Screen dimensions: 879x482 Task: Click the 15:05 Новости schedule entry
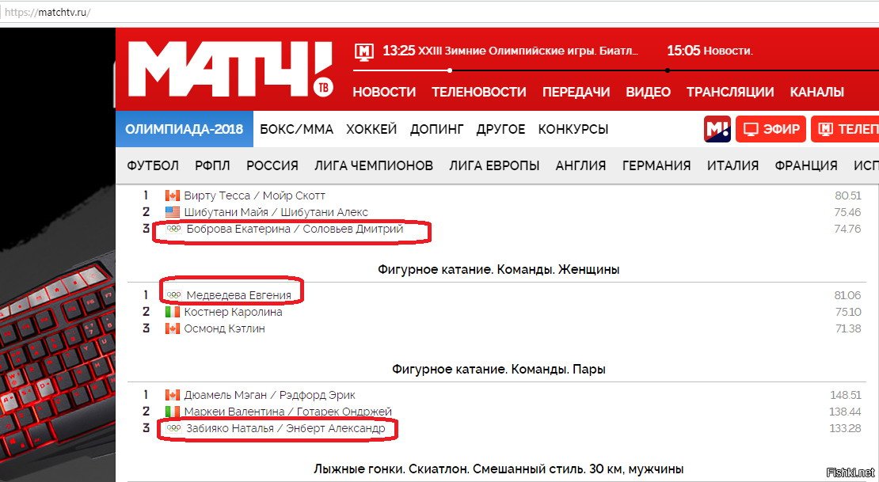tap(710, 51)
